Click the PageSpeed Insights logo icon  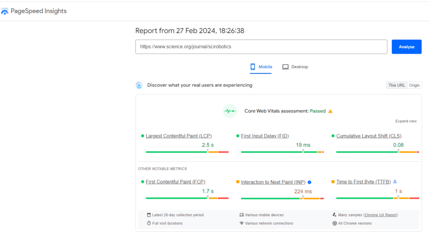(x=5, y=11)
